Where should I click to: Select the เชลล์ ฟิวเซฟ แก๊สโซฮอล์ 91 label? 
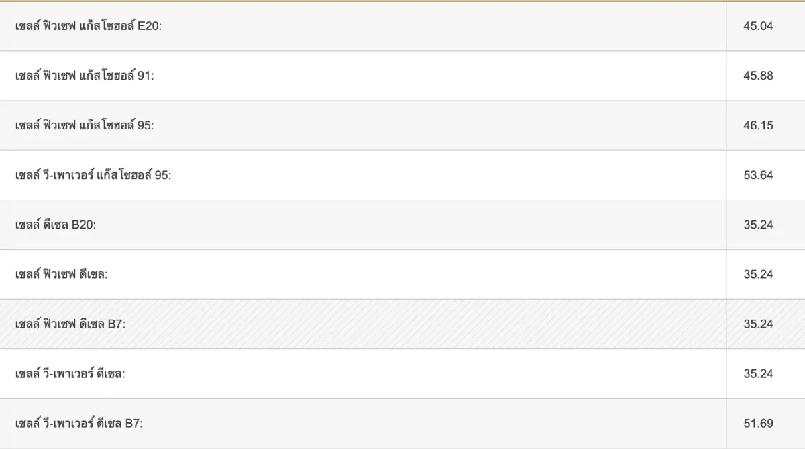pos(85,76)
